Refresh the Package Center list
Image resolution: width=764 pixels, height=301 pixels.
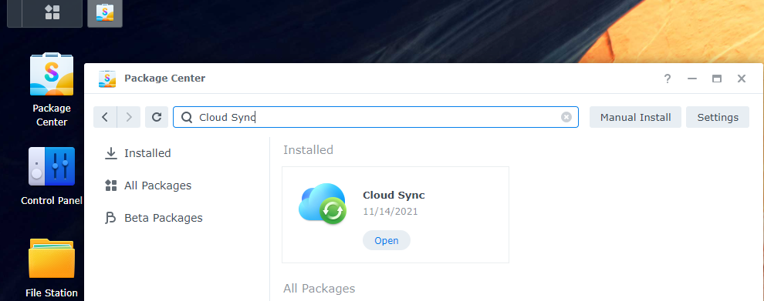pyautogui.click(x=157, y=117)
